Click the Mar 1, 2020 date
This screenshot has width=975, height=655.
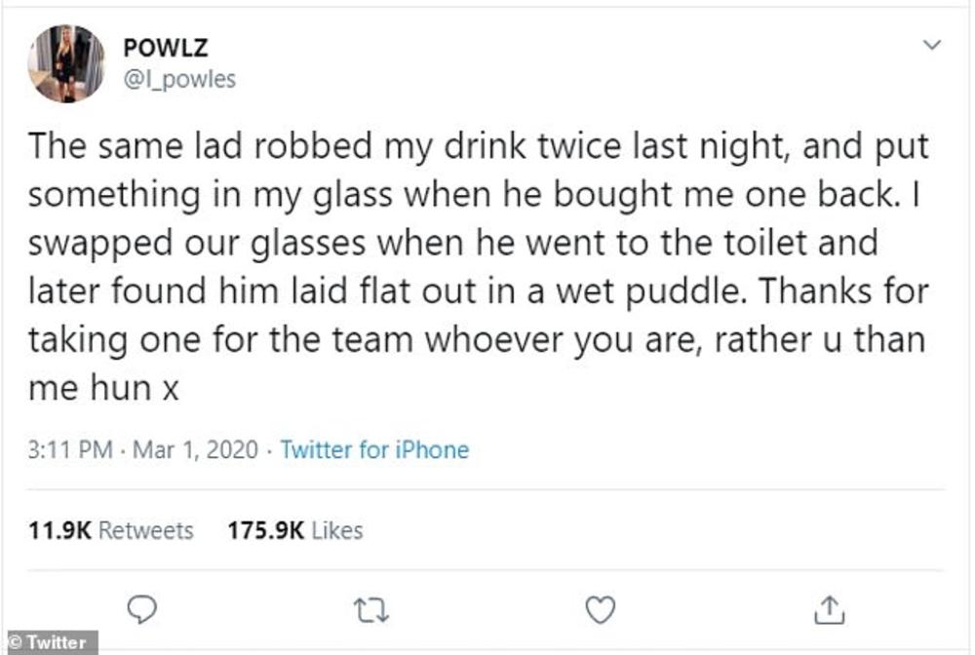pyautogui.click(x=195, y=450)
